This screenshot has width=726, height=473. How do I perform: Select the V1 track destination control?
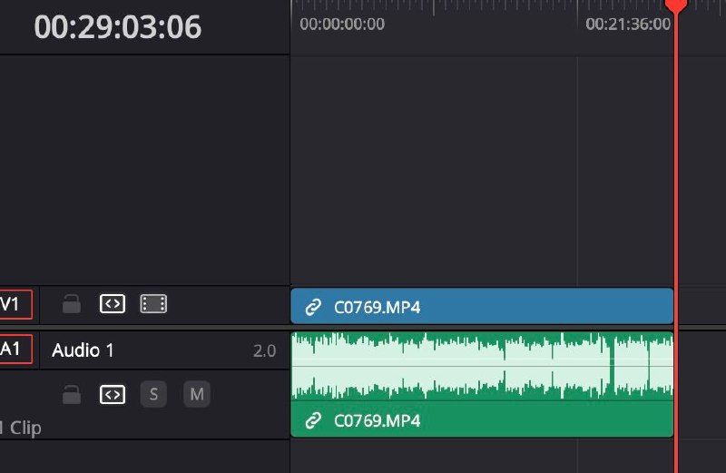(x=15, y=304)
